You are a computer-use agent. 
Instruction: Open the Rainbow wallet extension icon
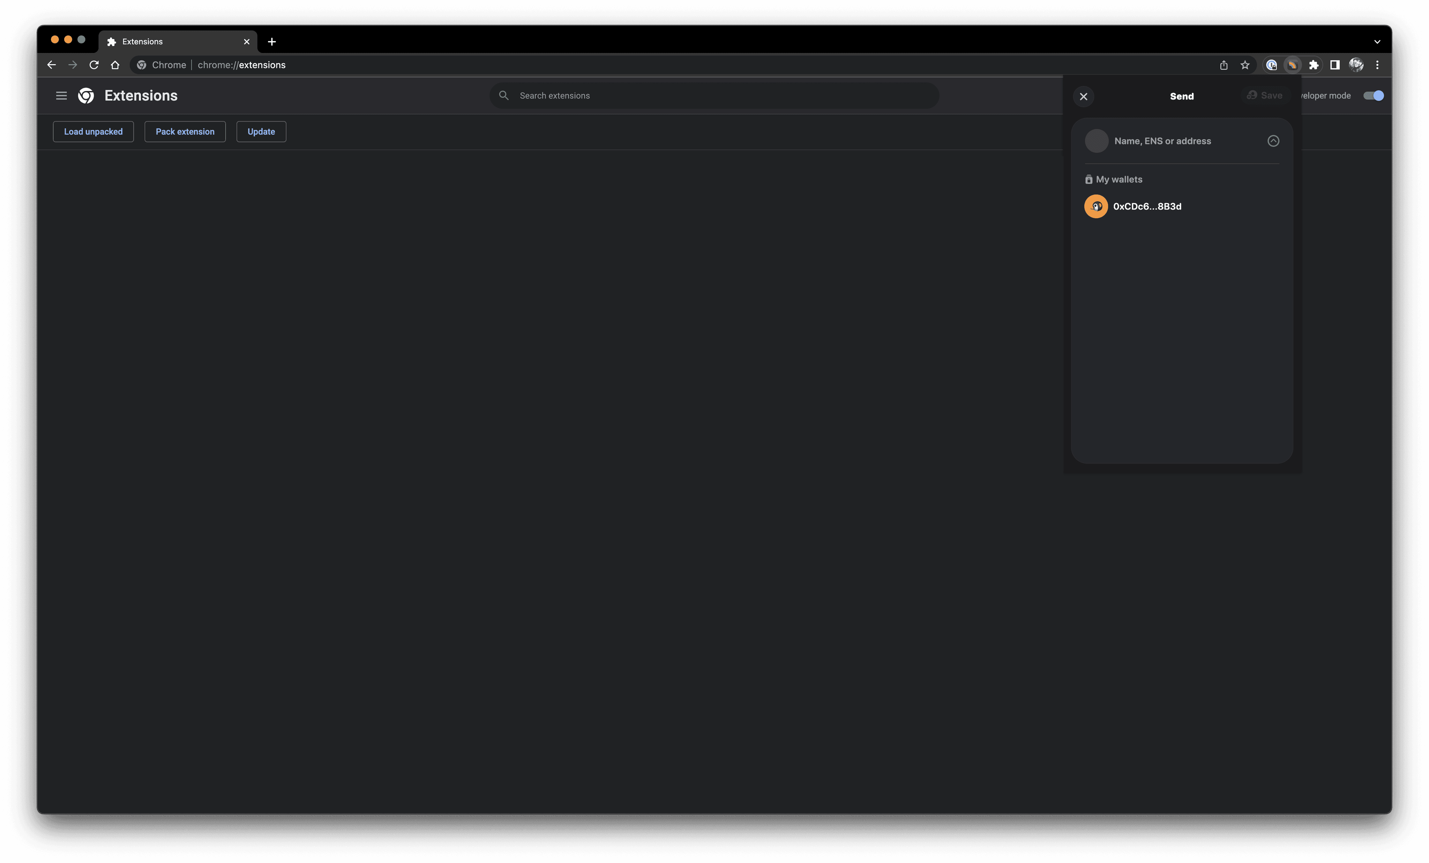[1292, 65]
